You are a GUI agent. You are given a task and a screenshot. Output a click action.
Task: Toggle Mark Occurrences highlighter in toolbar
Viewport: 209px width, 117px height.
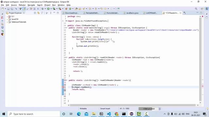point(24,9)
